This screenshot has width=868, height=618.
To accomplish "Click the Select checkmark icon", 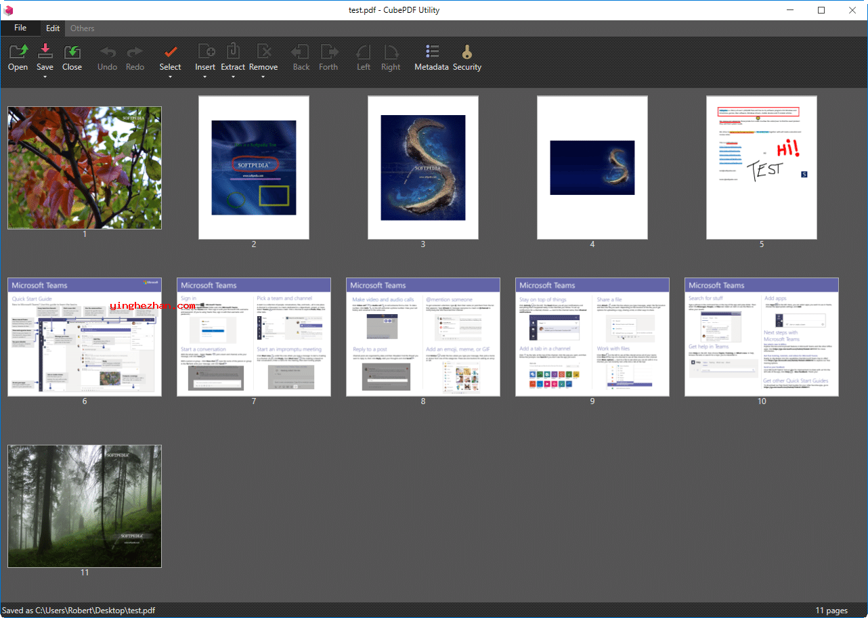I will pos(171,52).
